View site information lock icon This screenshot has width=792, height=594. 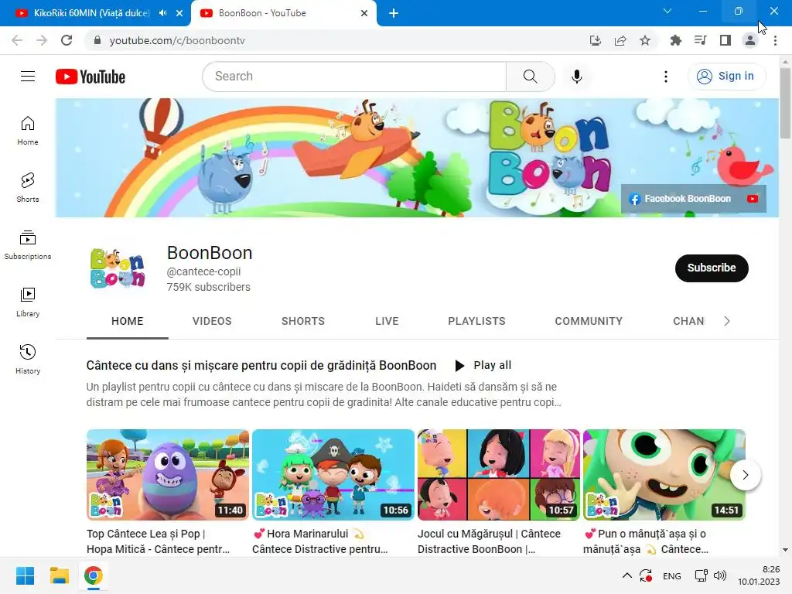(97, 40)
